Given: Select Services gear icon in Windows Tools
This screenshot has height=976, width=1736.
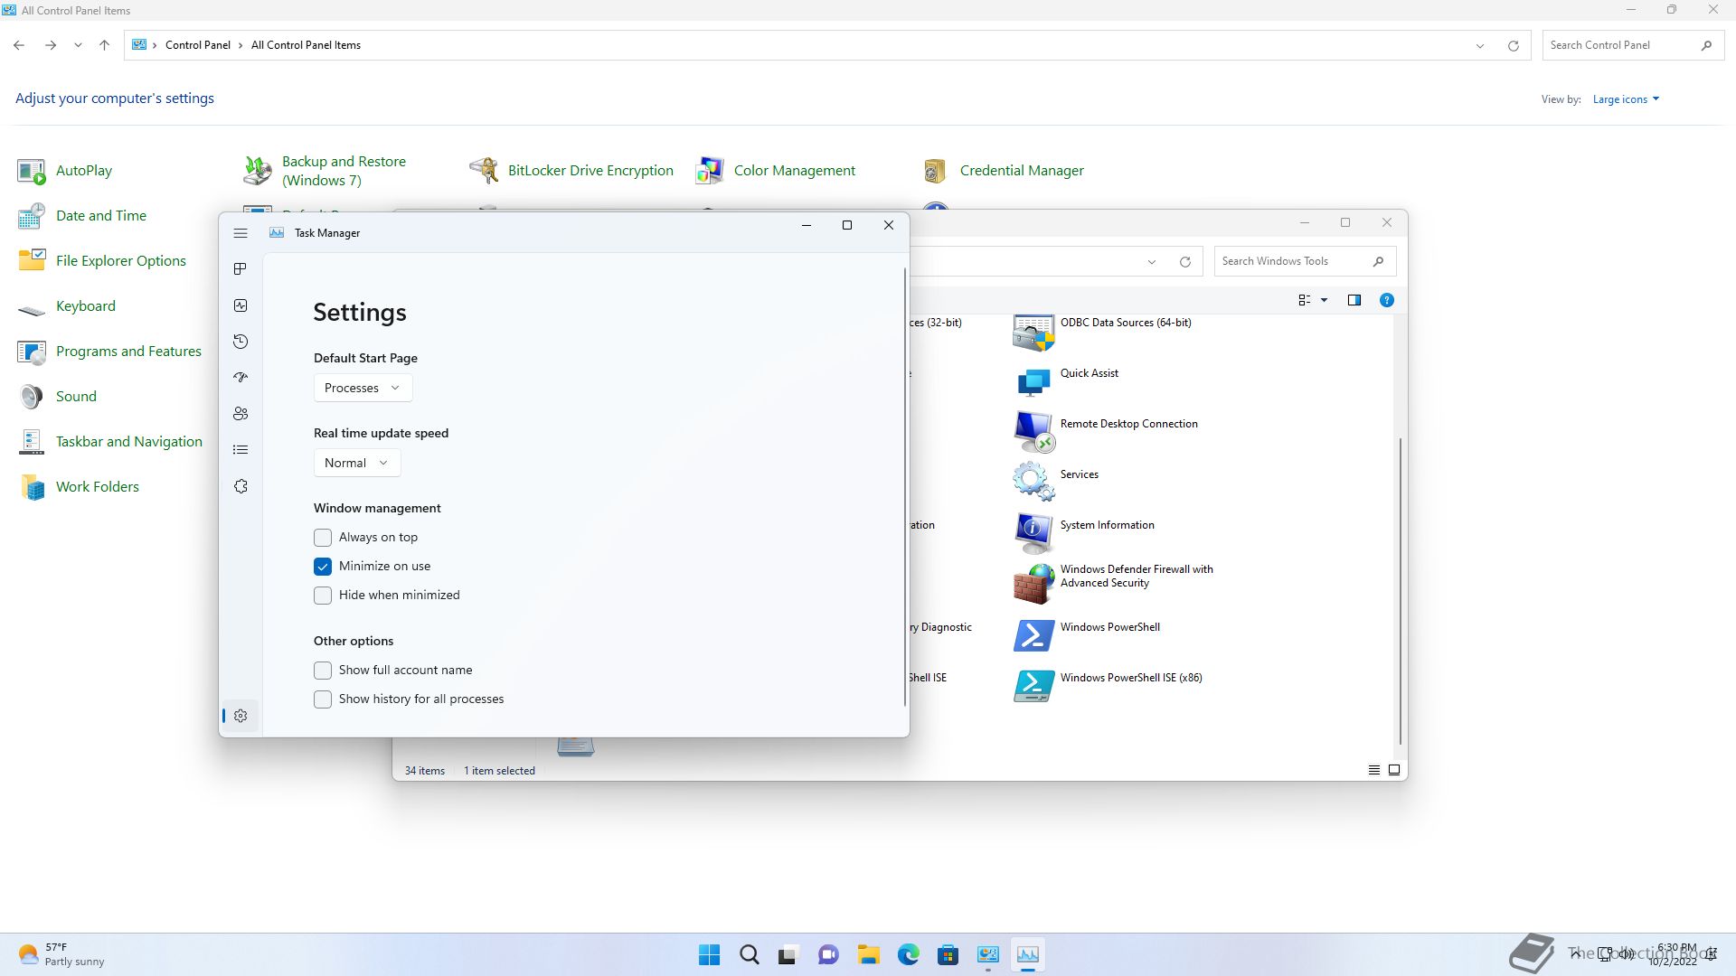Looking at the screenshot, I should pos(1033,482).
